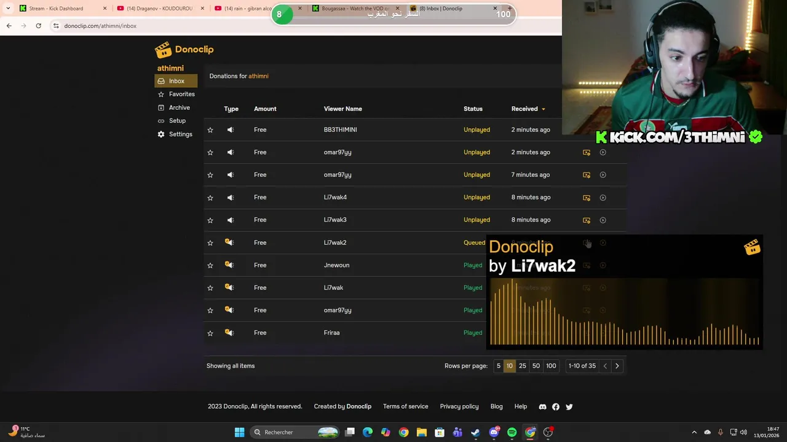The image size is (787, 442).
Task: Open the Terms of service link
Action: point(405,406)
